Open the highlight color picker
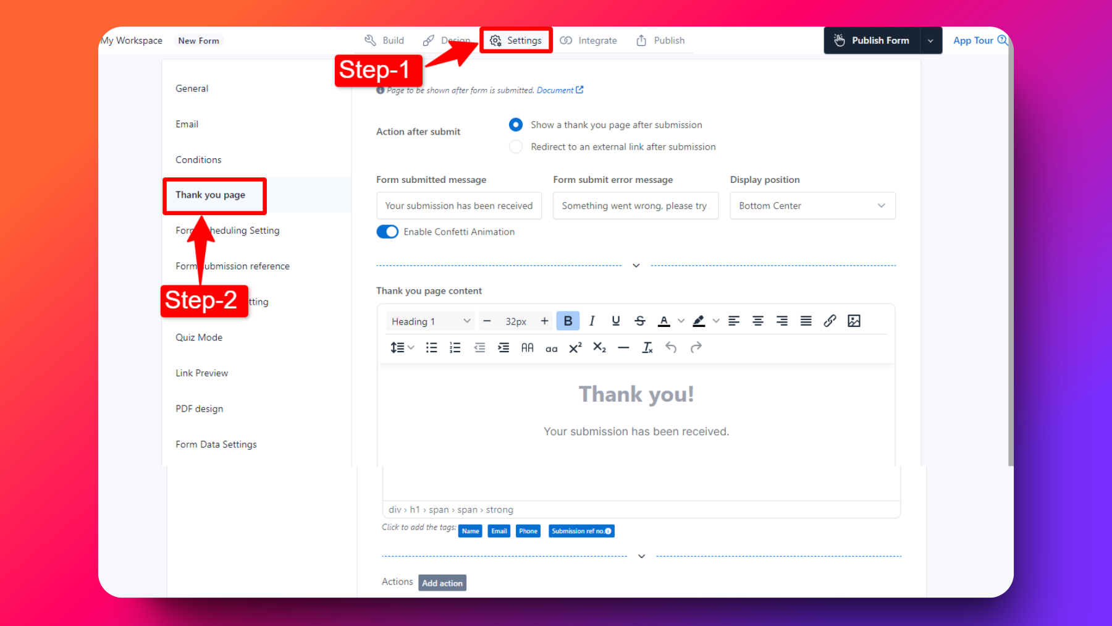This screenshot has width=1112, height=626. click(x=699, y=321)
